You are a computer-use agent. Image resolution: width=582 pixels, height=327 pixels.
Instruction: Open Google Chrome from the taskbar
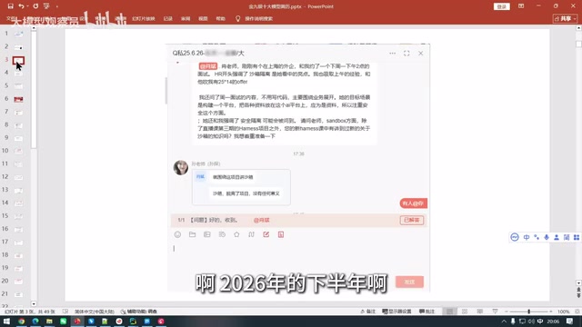click(x=22, y=321)
